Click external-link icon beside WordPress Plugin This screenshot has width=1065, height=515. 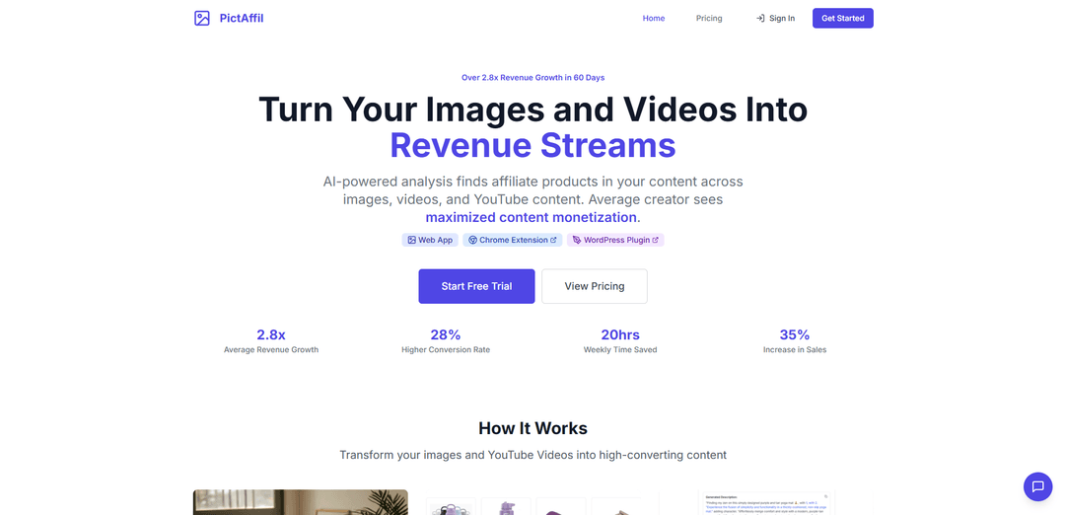(655, 240)
